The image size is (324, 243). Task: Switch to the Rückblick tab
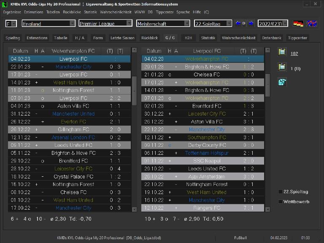150,38
